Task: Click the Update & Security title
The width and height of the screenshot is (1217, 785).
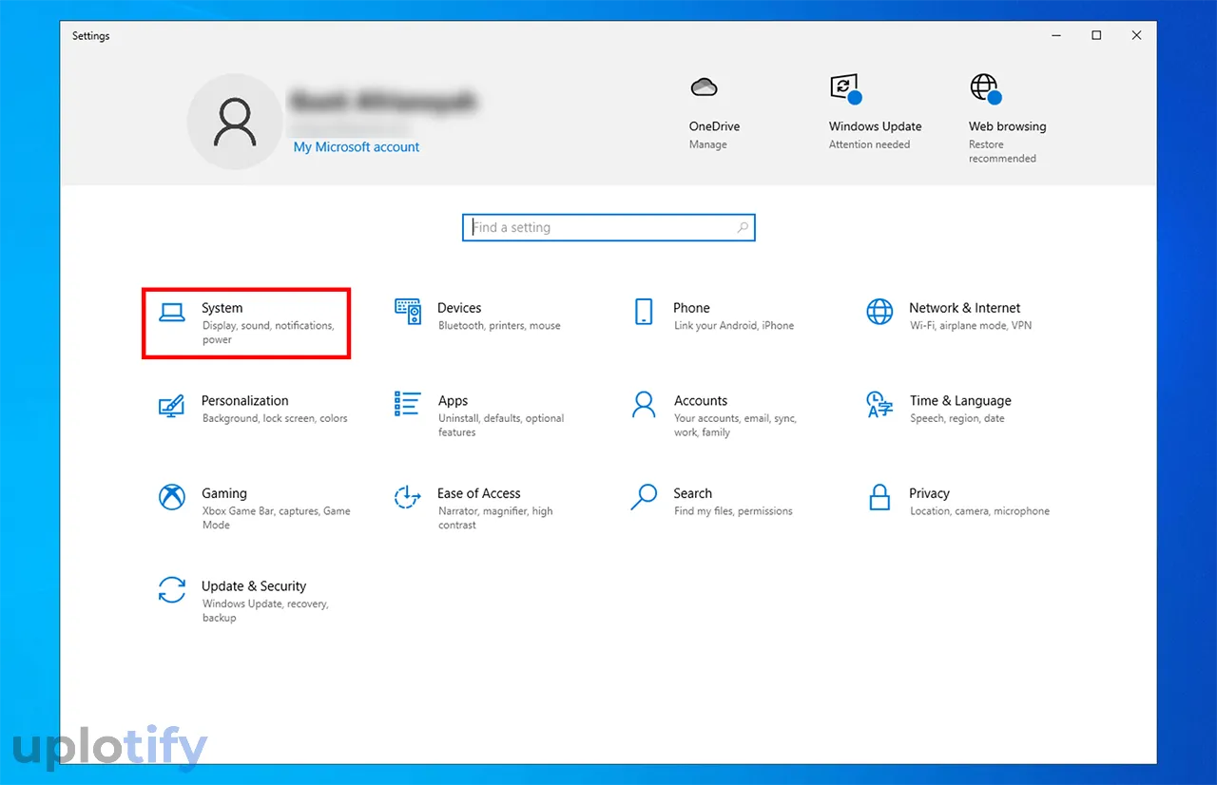Action: point(254,586)
